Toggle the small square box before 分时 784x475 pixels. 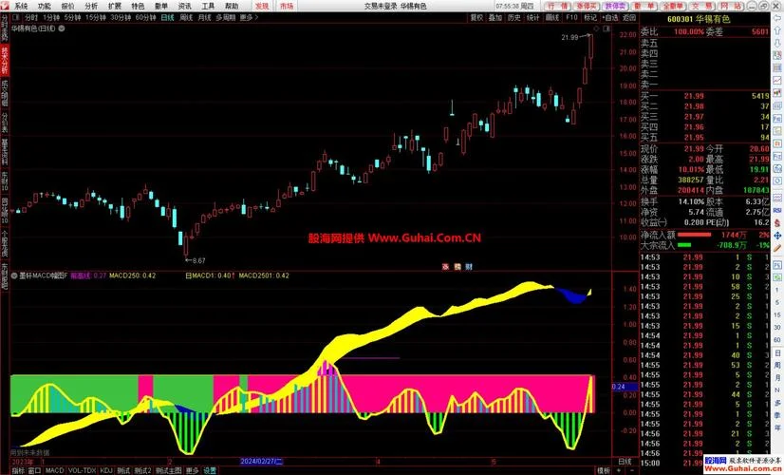(16, 17)
